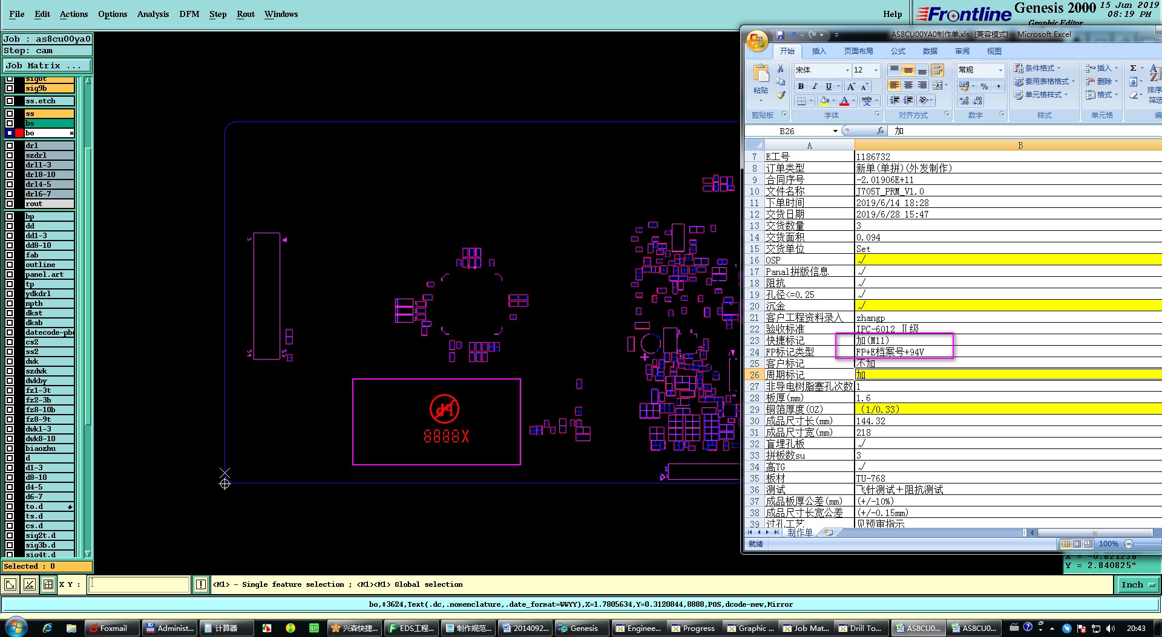Toggle the biaozhu layer checkbox
The width and height of the screenshot is (1162, 637).
pyautogui.click(x=10, y=448)
